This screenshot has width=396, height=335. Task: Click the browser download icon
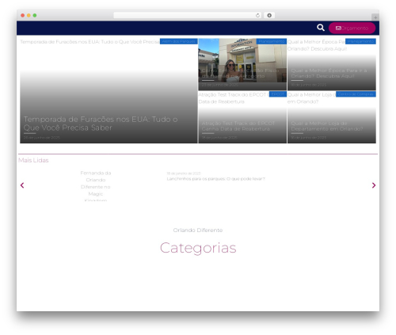[269, 15]
